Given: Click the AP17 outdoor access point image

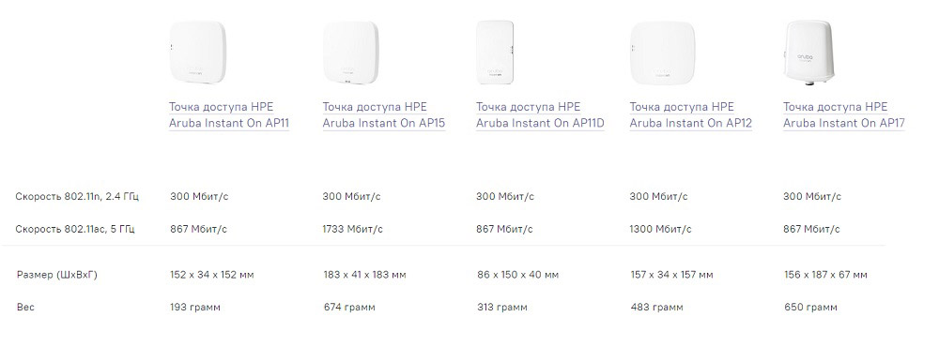Looking at the screenshot, I should click(x=808, y=53).
